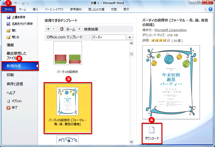
Task: Open 保存と送信 section
Action: (15, 84)
